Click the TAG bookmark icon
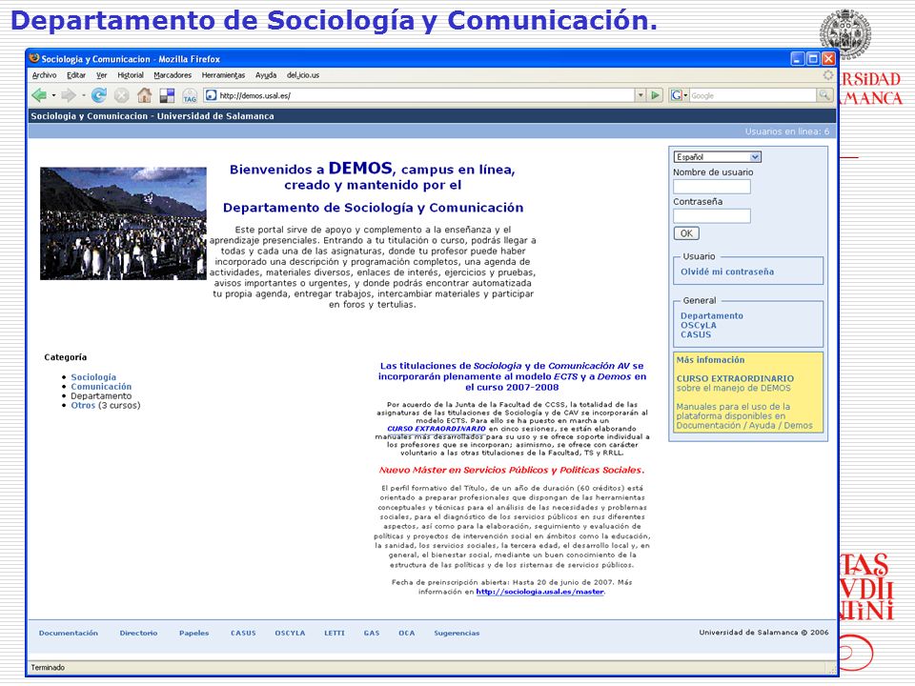Viewport: 915px width, 686px height. pyautogui.click(x=190, y=95)
